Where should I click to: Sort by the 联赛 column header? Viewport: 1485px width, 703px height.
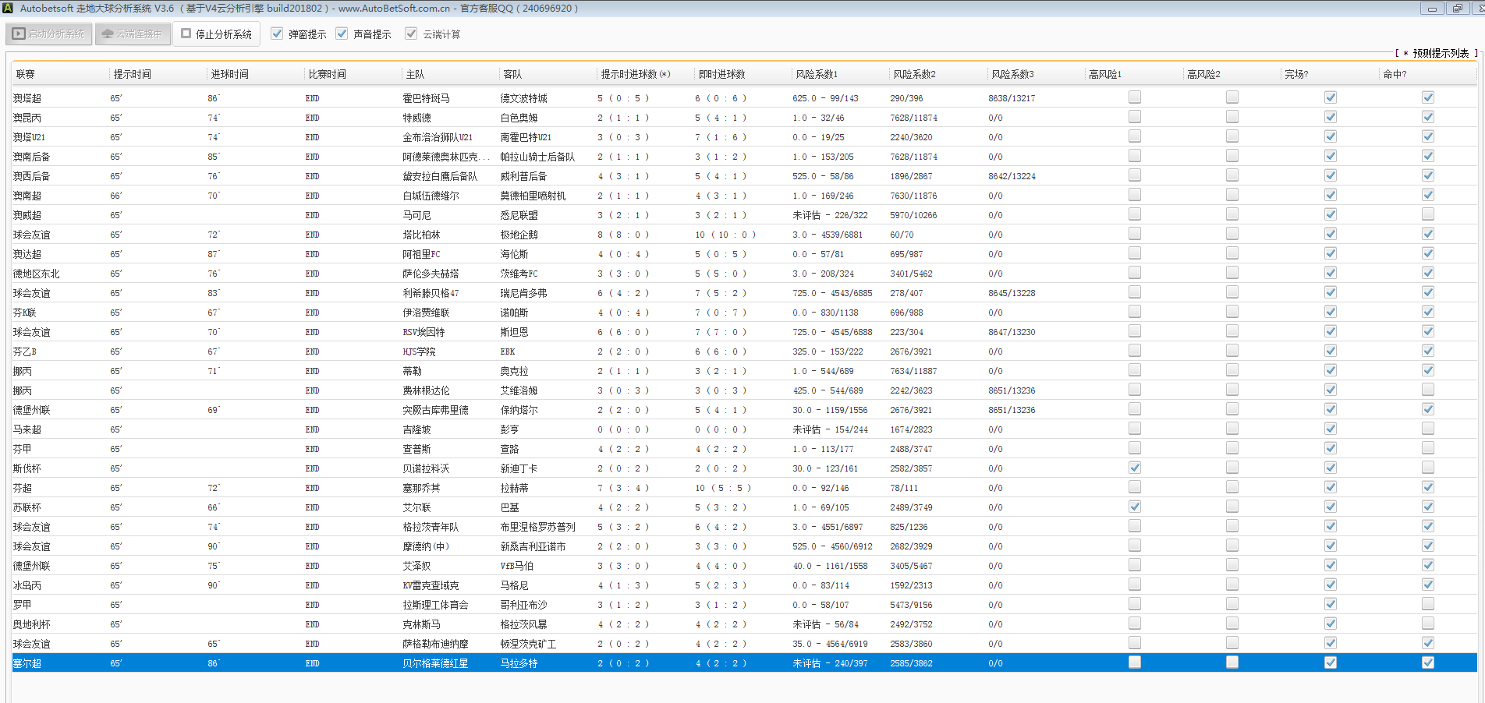coord(26,74)
